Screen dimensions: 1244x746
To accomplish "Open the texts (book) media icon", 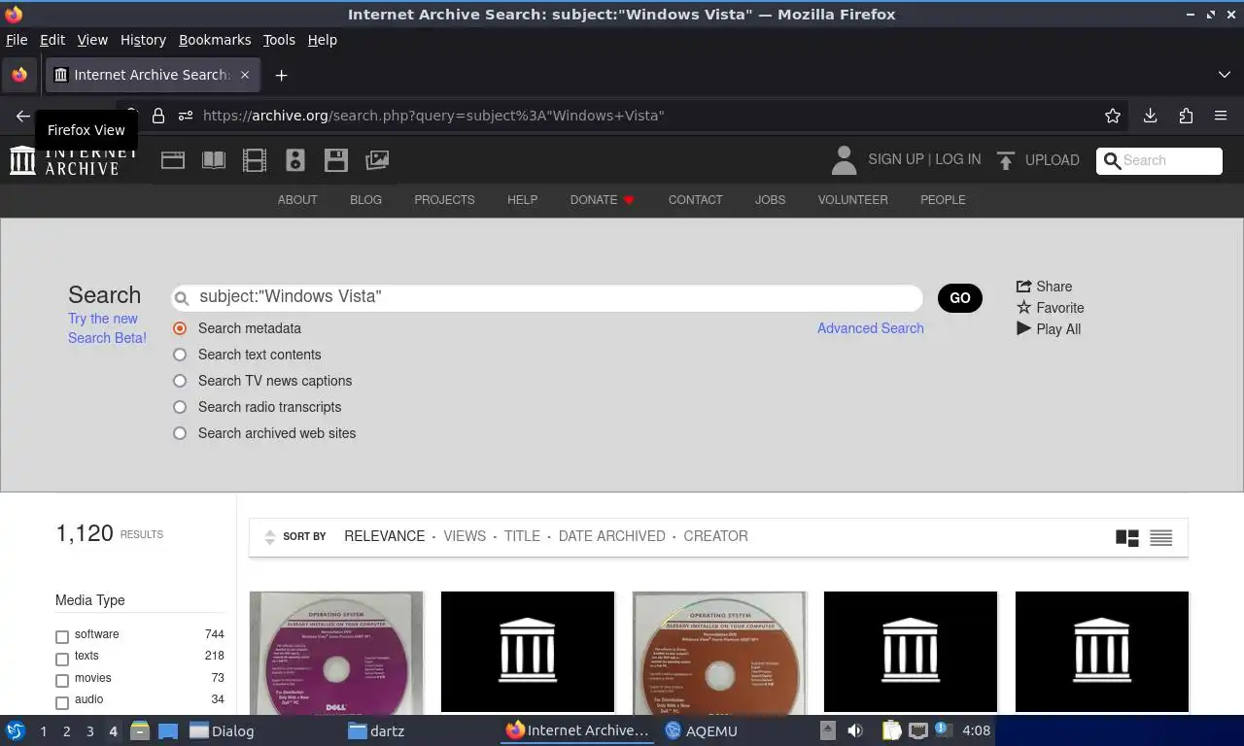I will [x=214, y=160].
